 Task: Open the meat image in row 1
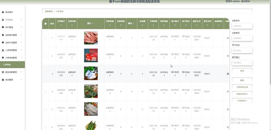(x=91, y=38)
